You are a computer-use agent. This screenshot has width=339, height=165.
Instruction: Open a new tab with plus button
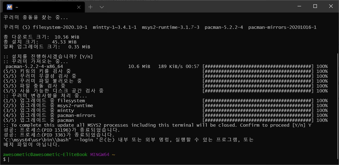(91, 7)
